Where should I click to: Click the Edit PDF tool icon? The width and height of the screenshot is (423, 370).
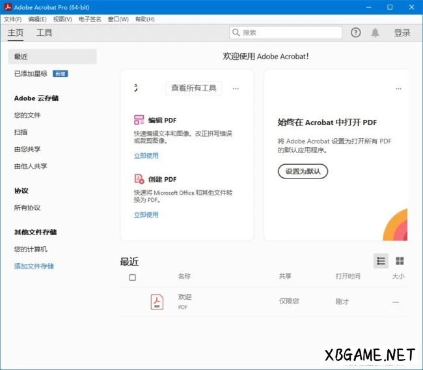pyautogui.click(x=139, y=120)
